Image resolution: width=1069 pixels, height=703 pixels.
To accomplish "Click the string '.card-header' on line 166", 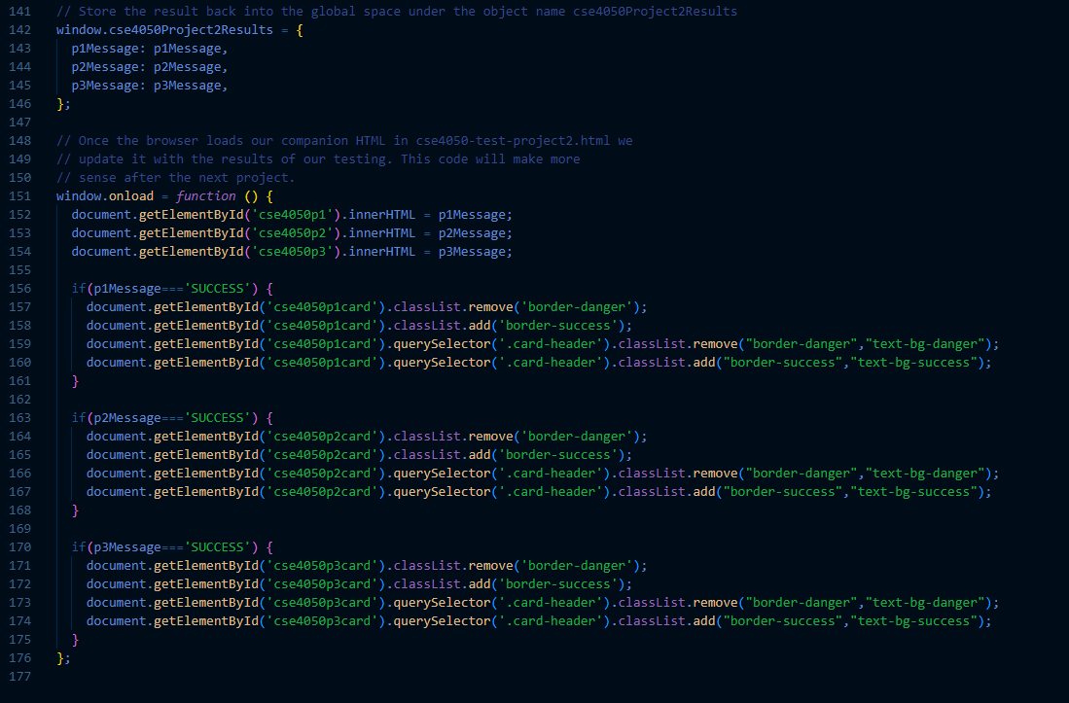I will [551, 474].
